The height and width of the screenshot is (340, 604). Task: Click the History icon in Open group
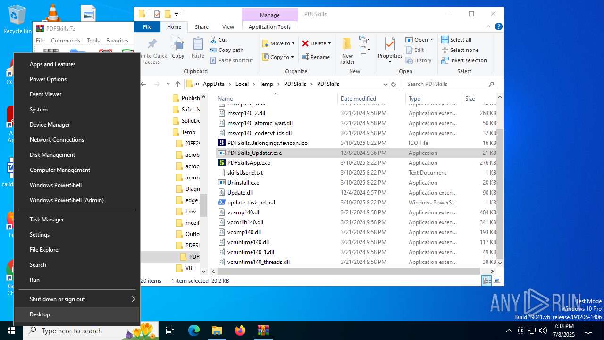[409, 60]
